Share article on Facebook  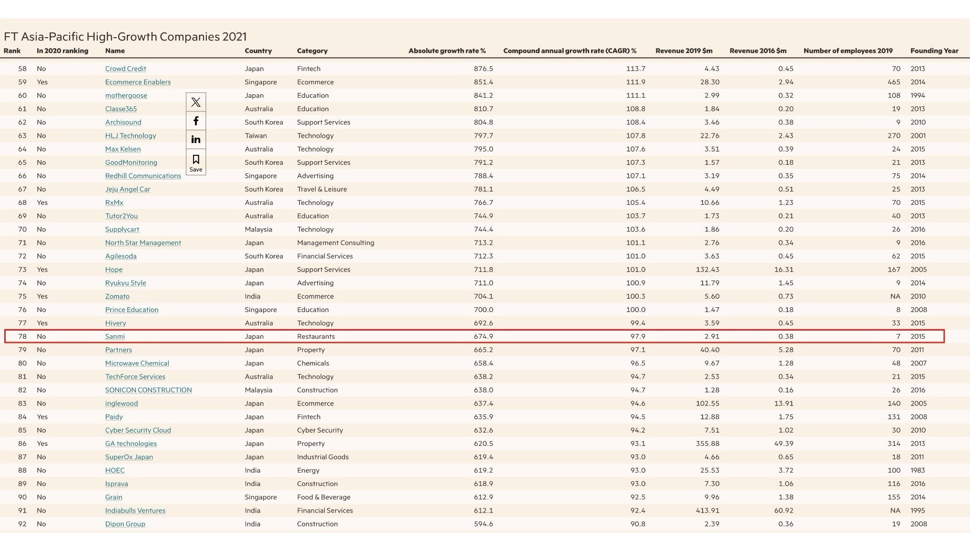click(195, 121)
